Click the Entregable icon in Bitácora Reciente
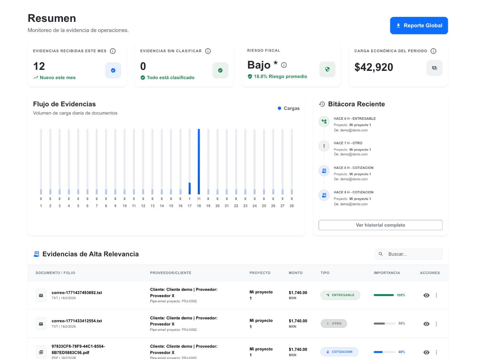The height and width of the screenshot is (359, 477). 324,122
